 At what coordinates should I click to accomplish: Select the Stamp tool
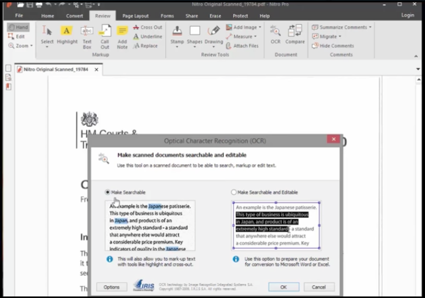(x=176, y=34)
